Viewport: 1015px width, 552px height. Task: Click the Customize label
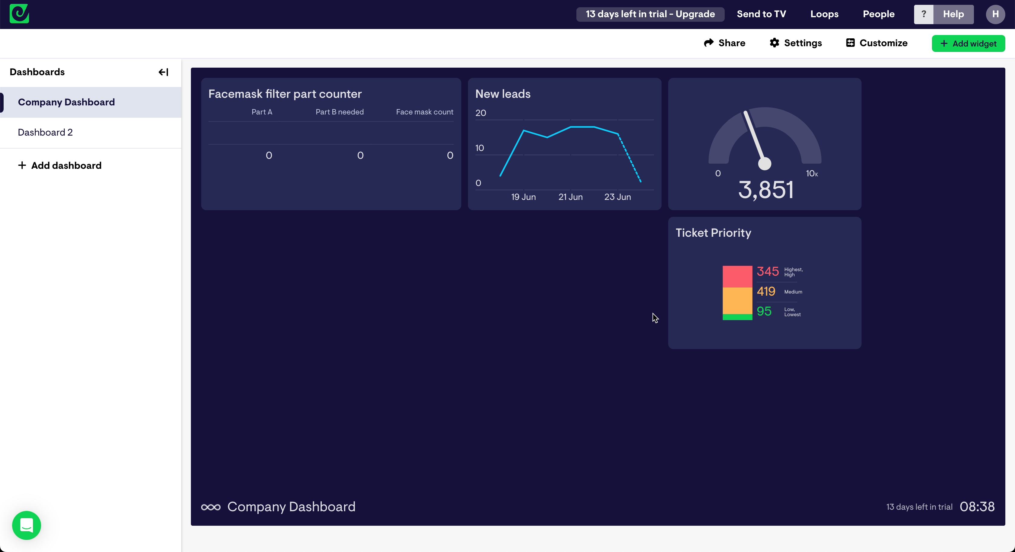883,43
